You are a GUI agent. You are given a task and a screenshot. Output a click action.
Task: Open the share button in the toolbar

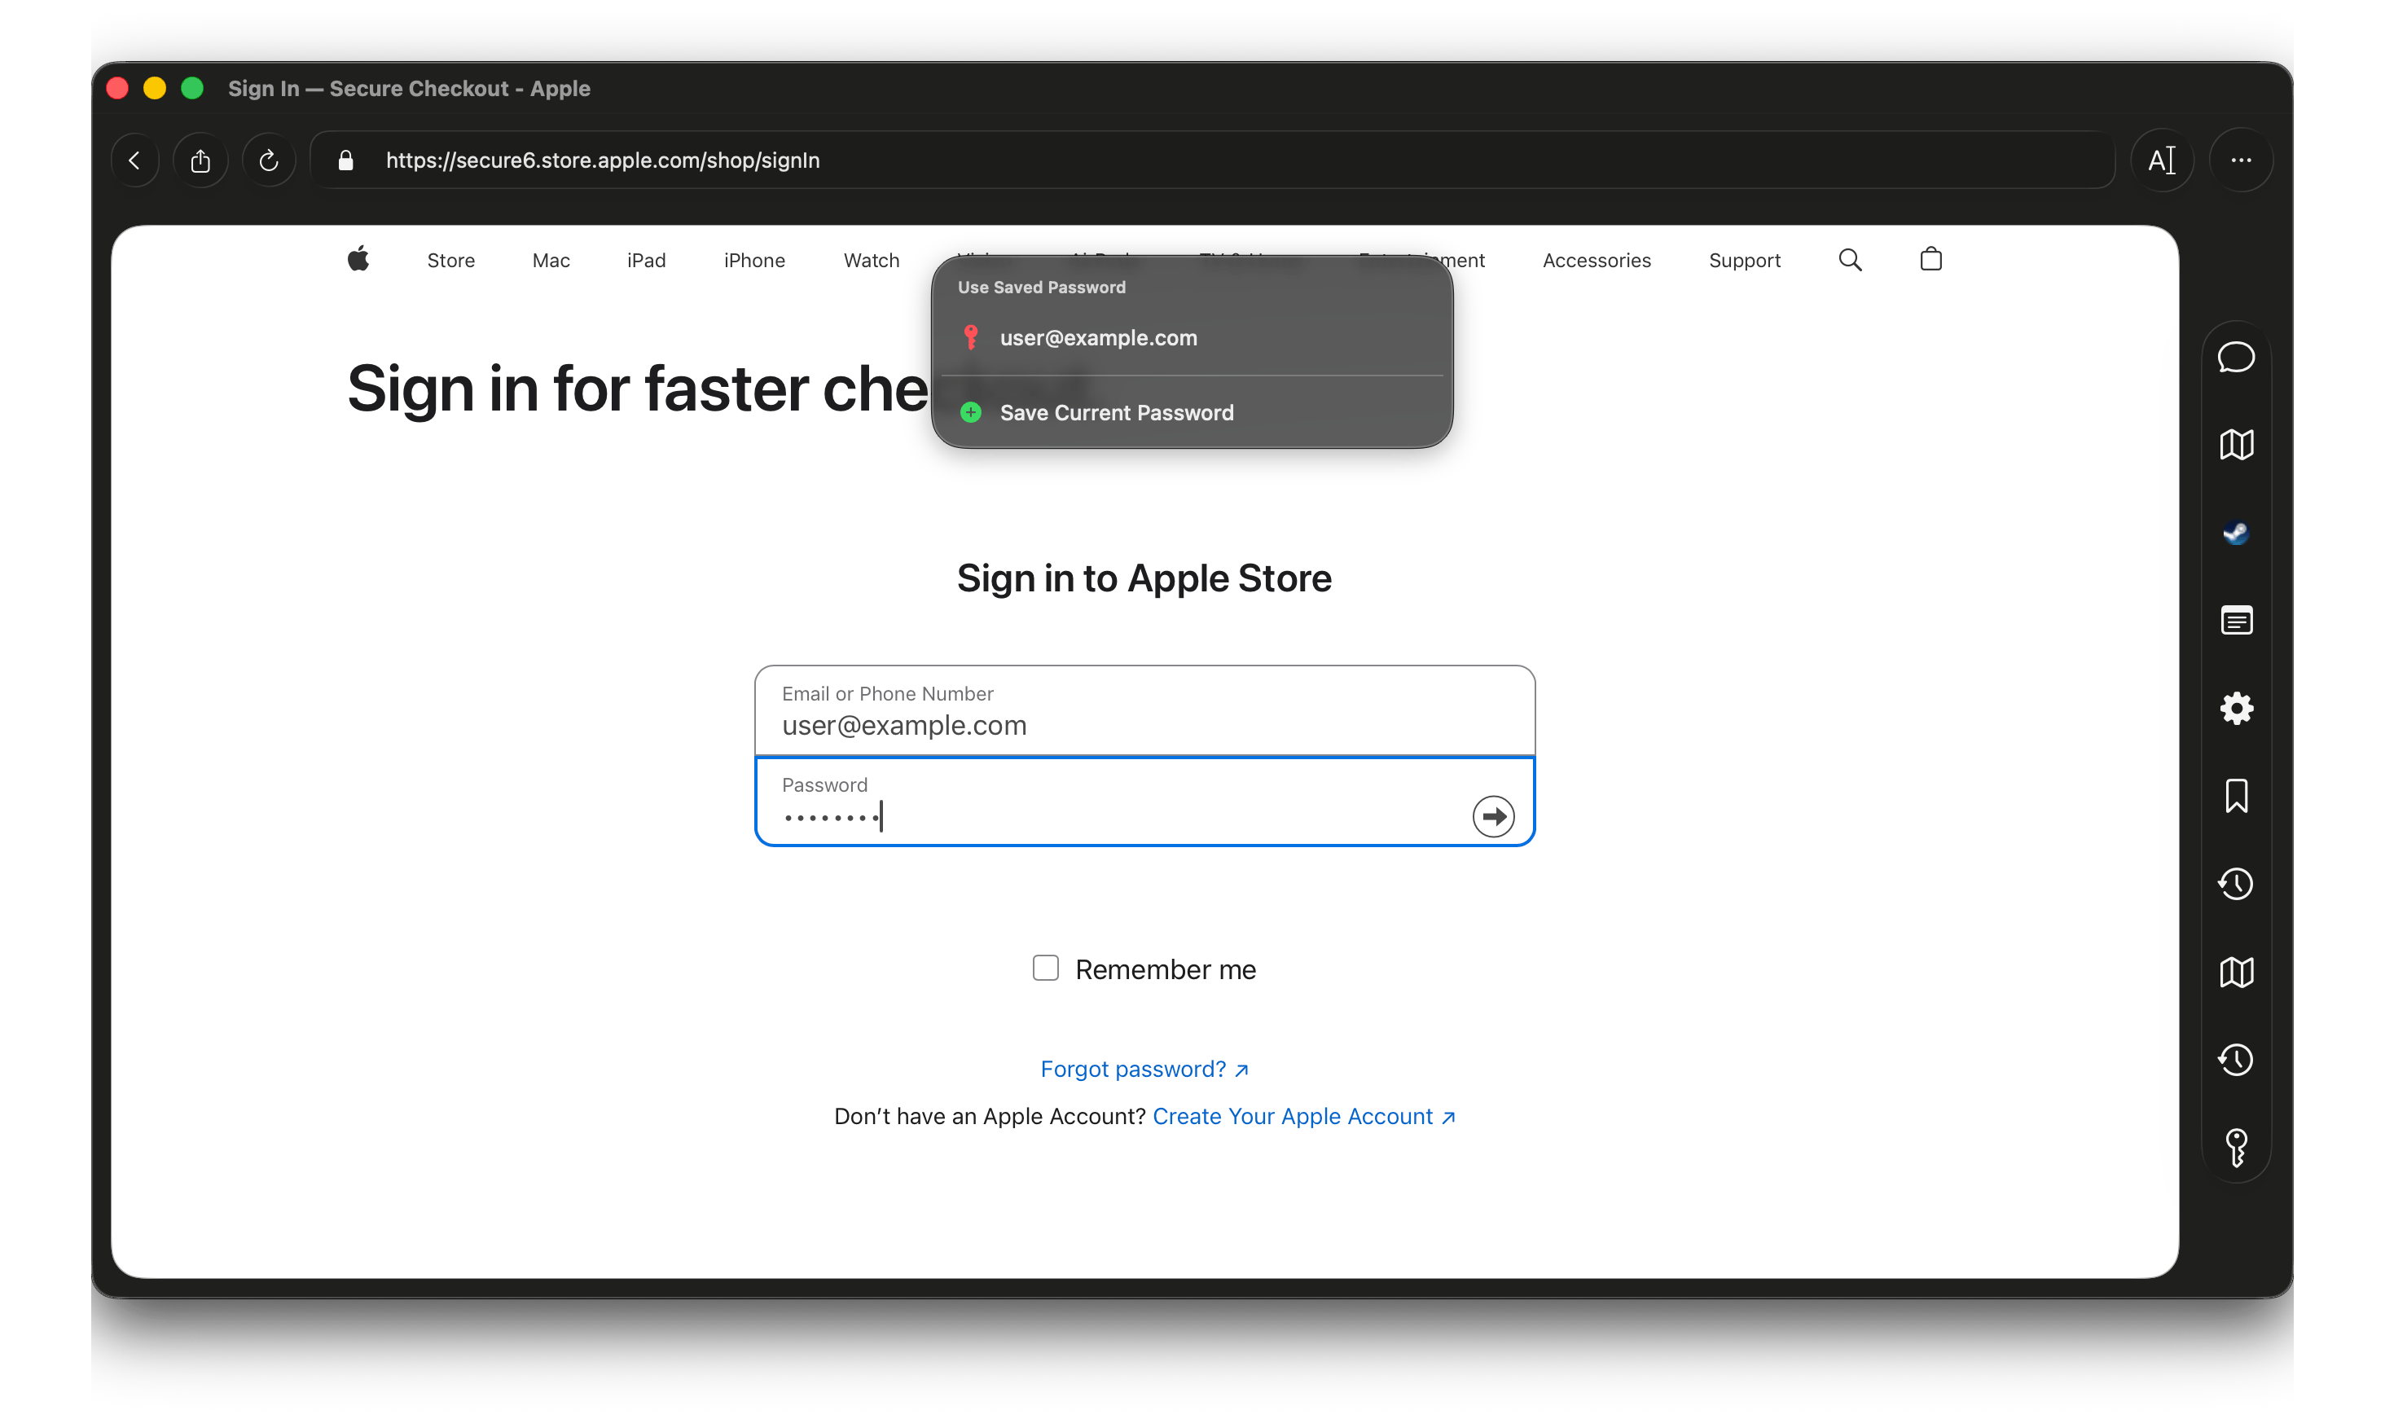(200, 160)
